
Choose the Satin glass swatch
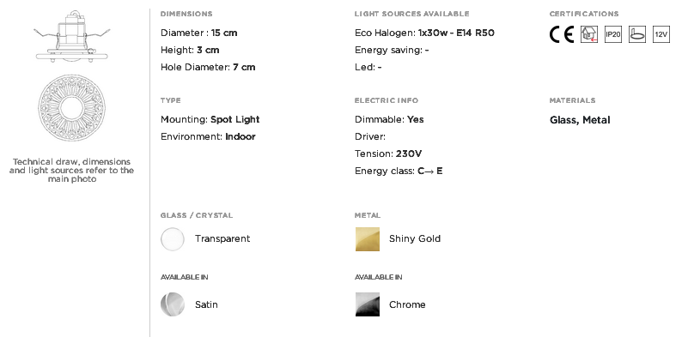pyautogui.click(x=173, y=304)
